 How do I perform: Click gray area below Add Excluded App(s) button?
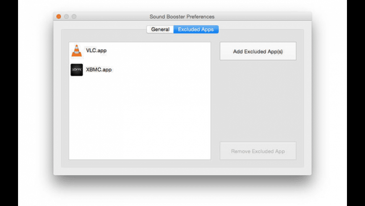(x=258, y=101)
